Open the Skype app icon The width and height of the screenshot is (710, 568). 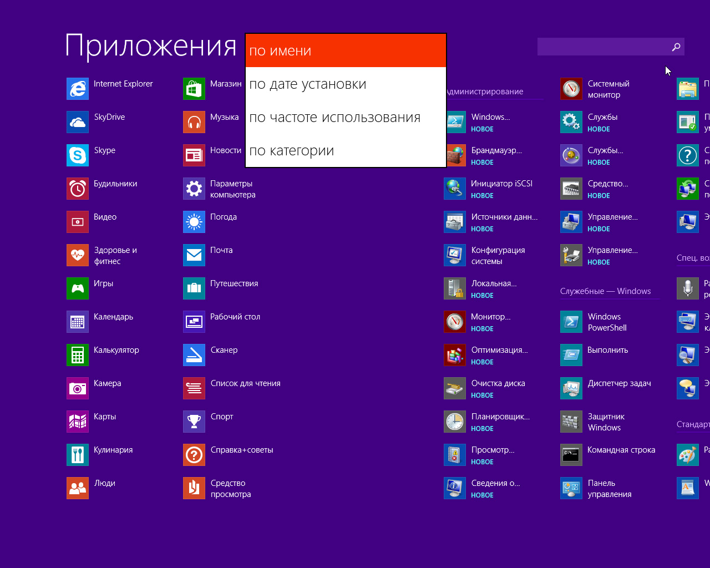pyautogui.click(x=78, y=155)
